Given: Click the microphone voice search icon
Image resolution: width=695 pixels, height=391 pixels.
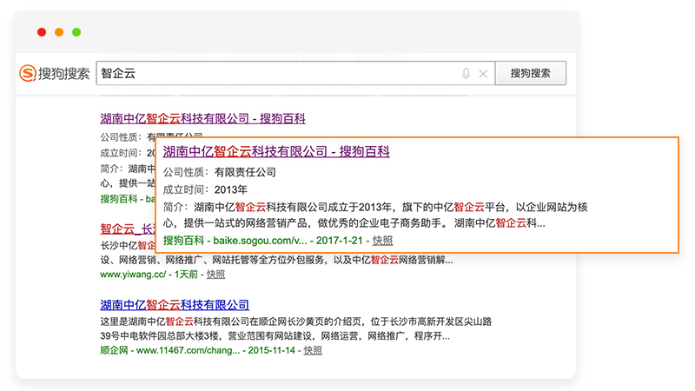Looking at the screenshot, I should tap(466, 74).
